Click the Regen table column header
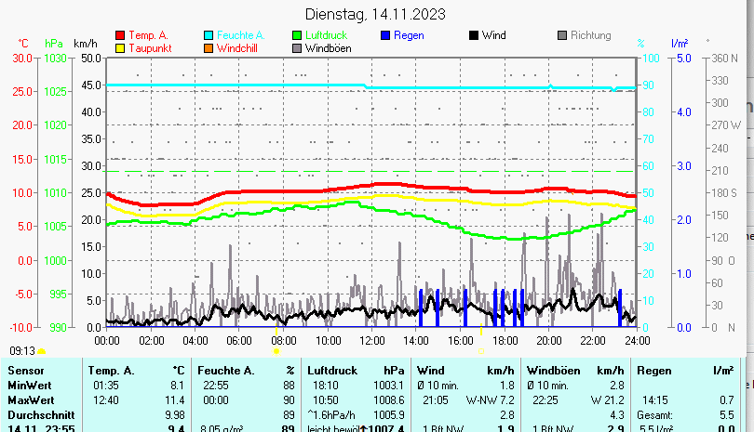This screenshot has height=432, width=754. (x=654, y=371)
